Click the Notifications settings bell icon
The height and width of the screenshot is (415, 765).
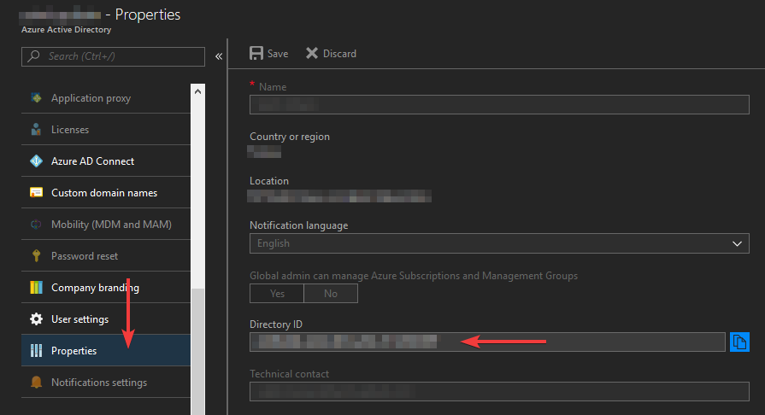tap(36, 383)
